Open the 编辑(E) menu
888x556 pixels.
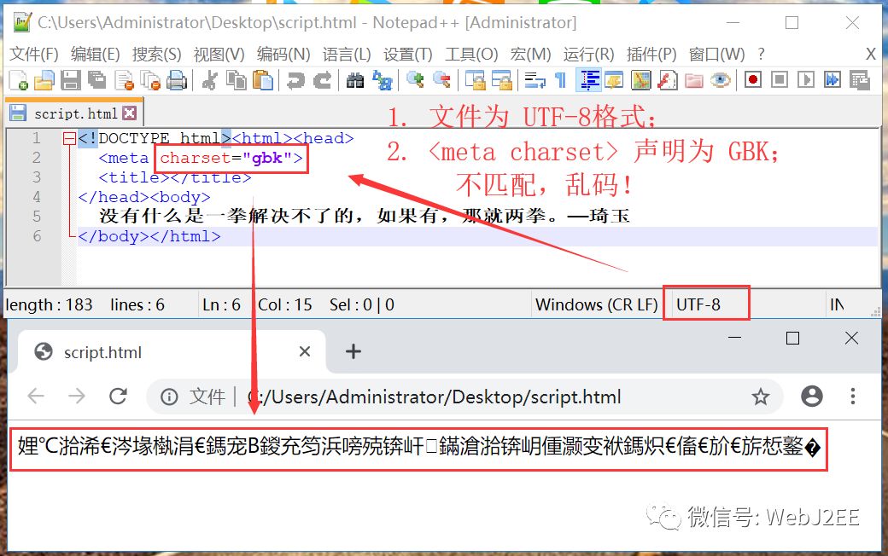(95, 55)
